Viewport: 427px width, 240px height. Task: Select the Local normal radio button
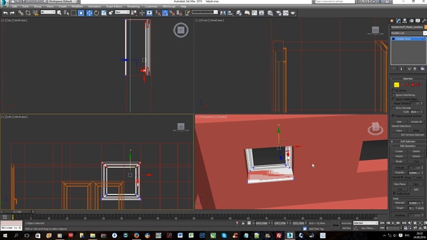(x=414, y=177)
